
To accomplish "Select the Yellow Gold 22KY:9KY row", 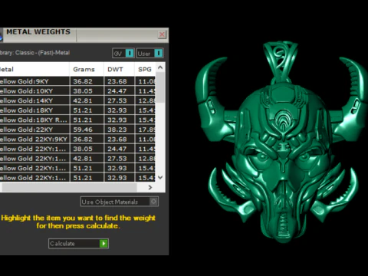I will pyautogui.click(x=77, y=140).
